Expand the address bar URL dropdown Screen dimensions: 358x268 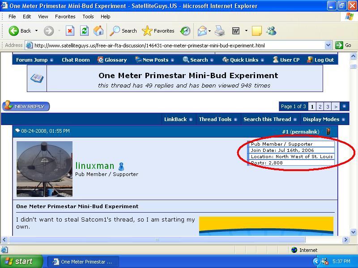[x=328, y=45]
